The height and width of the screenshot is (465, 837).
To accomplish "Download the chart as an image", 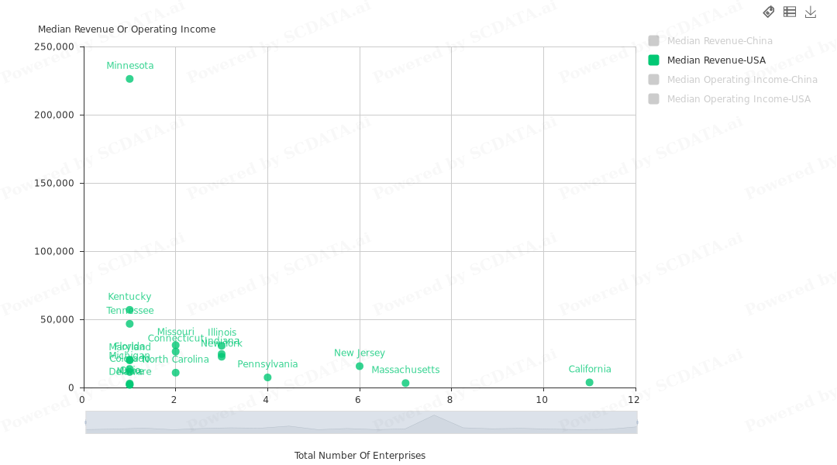I will (811, 12).
